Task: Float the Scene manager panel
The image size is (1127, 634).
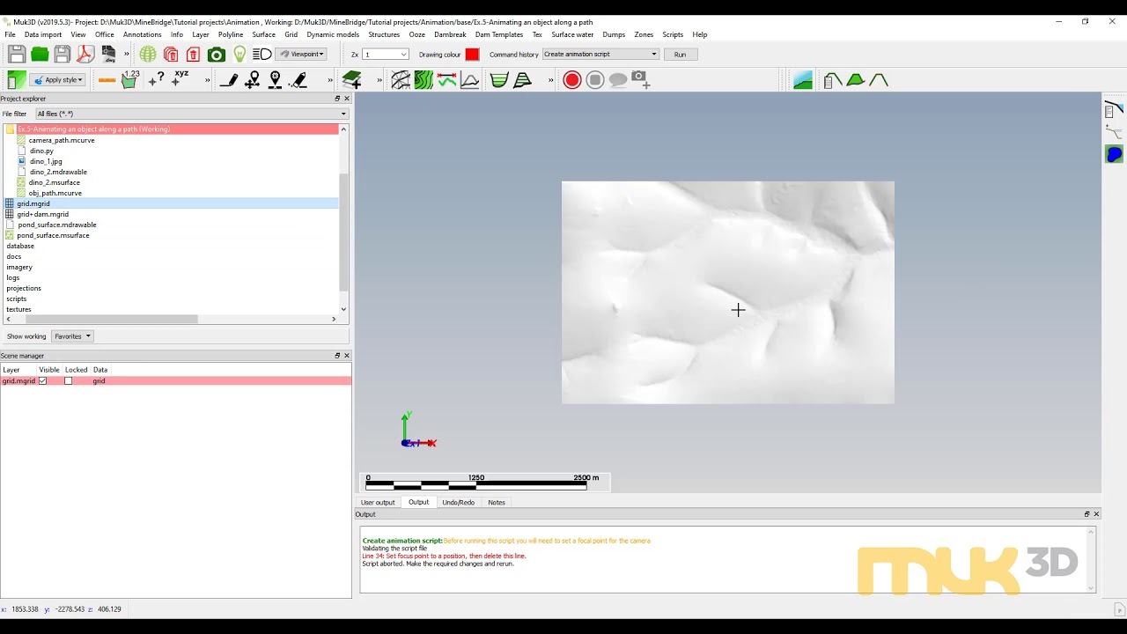Action: pos(337,356)
